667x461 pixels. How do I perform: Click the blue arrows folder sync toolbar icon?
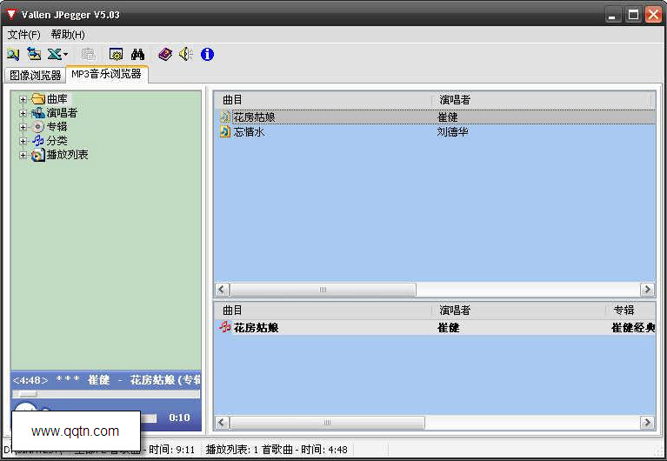[34, 54]
